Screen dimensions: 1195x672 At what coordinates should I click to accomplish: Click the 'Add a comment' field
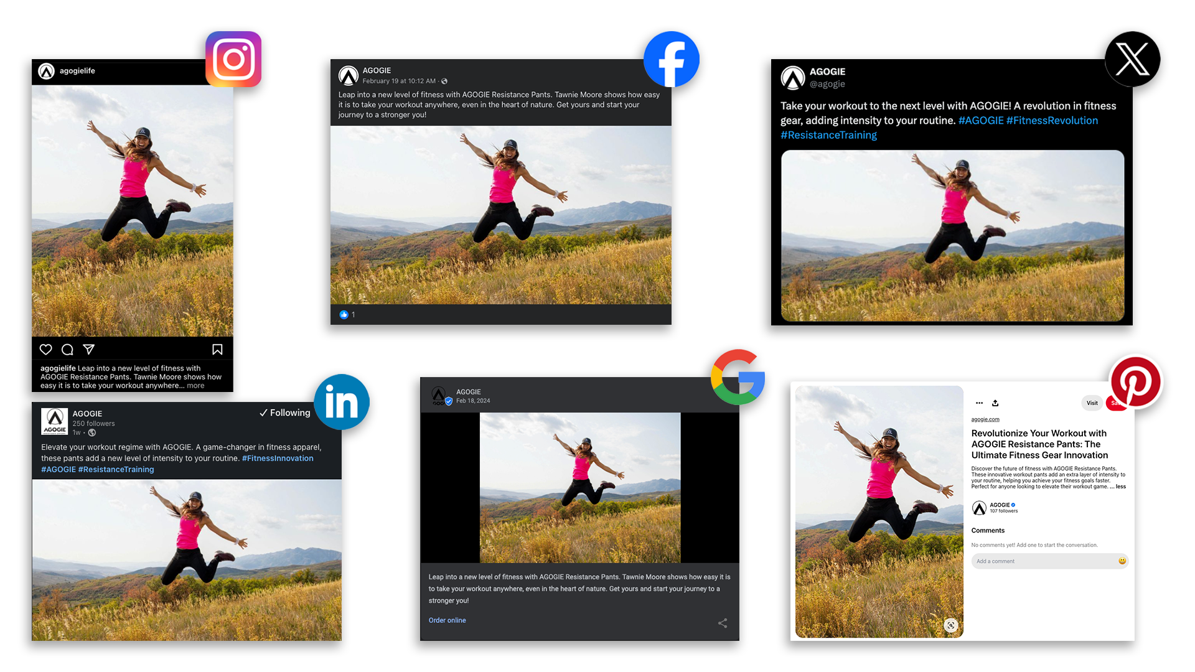coord(1049,561)
